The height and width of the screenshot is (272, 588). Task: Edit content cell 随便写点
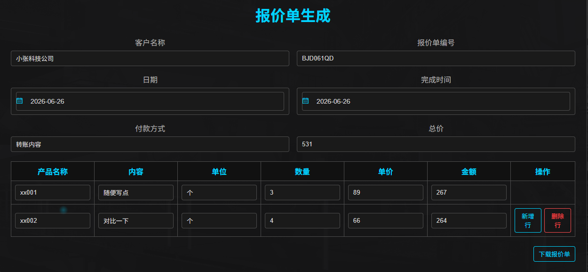click(136, 192)
